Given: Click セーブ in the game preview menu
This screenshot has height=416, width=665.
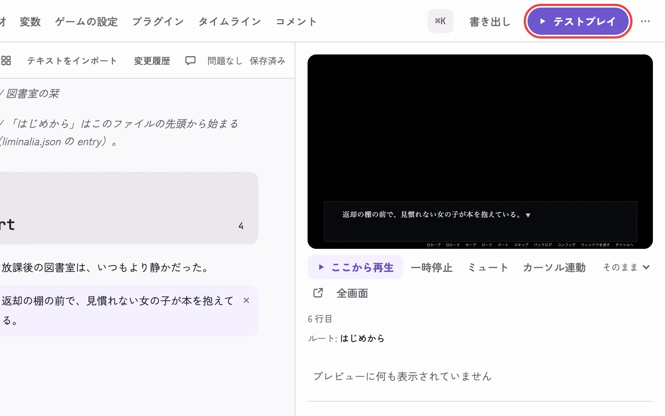Looking at the screenshot, I should point(471,245).
